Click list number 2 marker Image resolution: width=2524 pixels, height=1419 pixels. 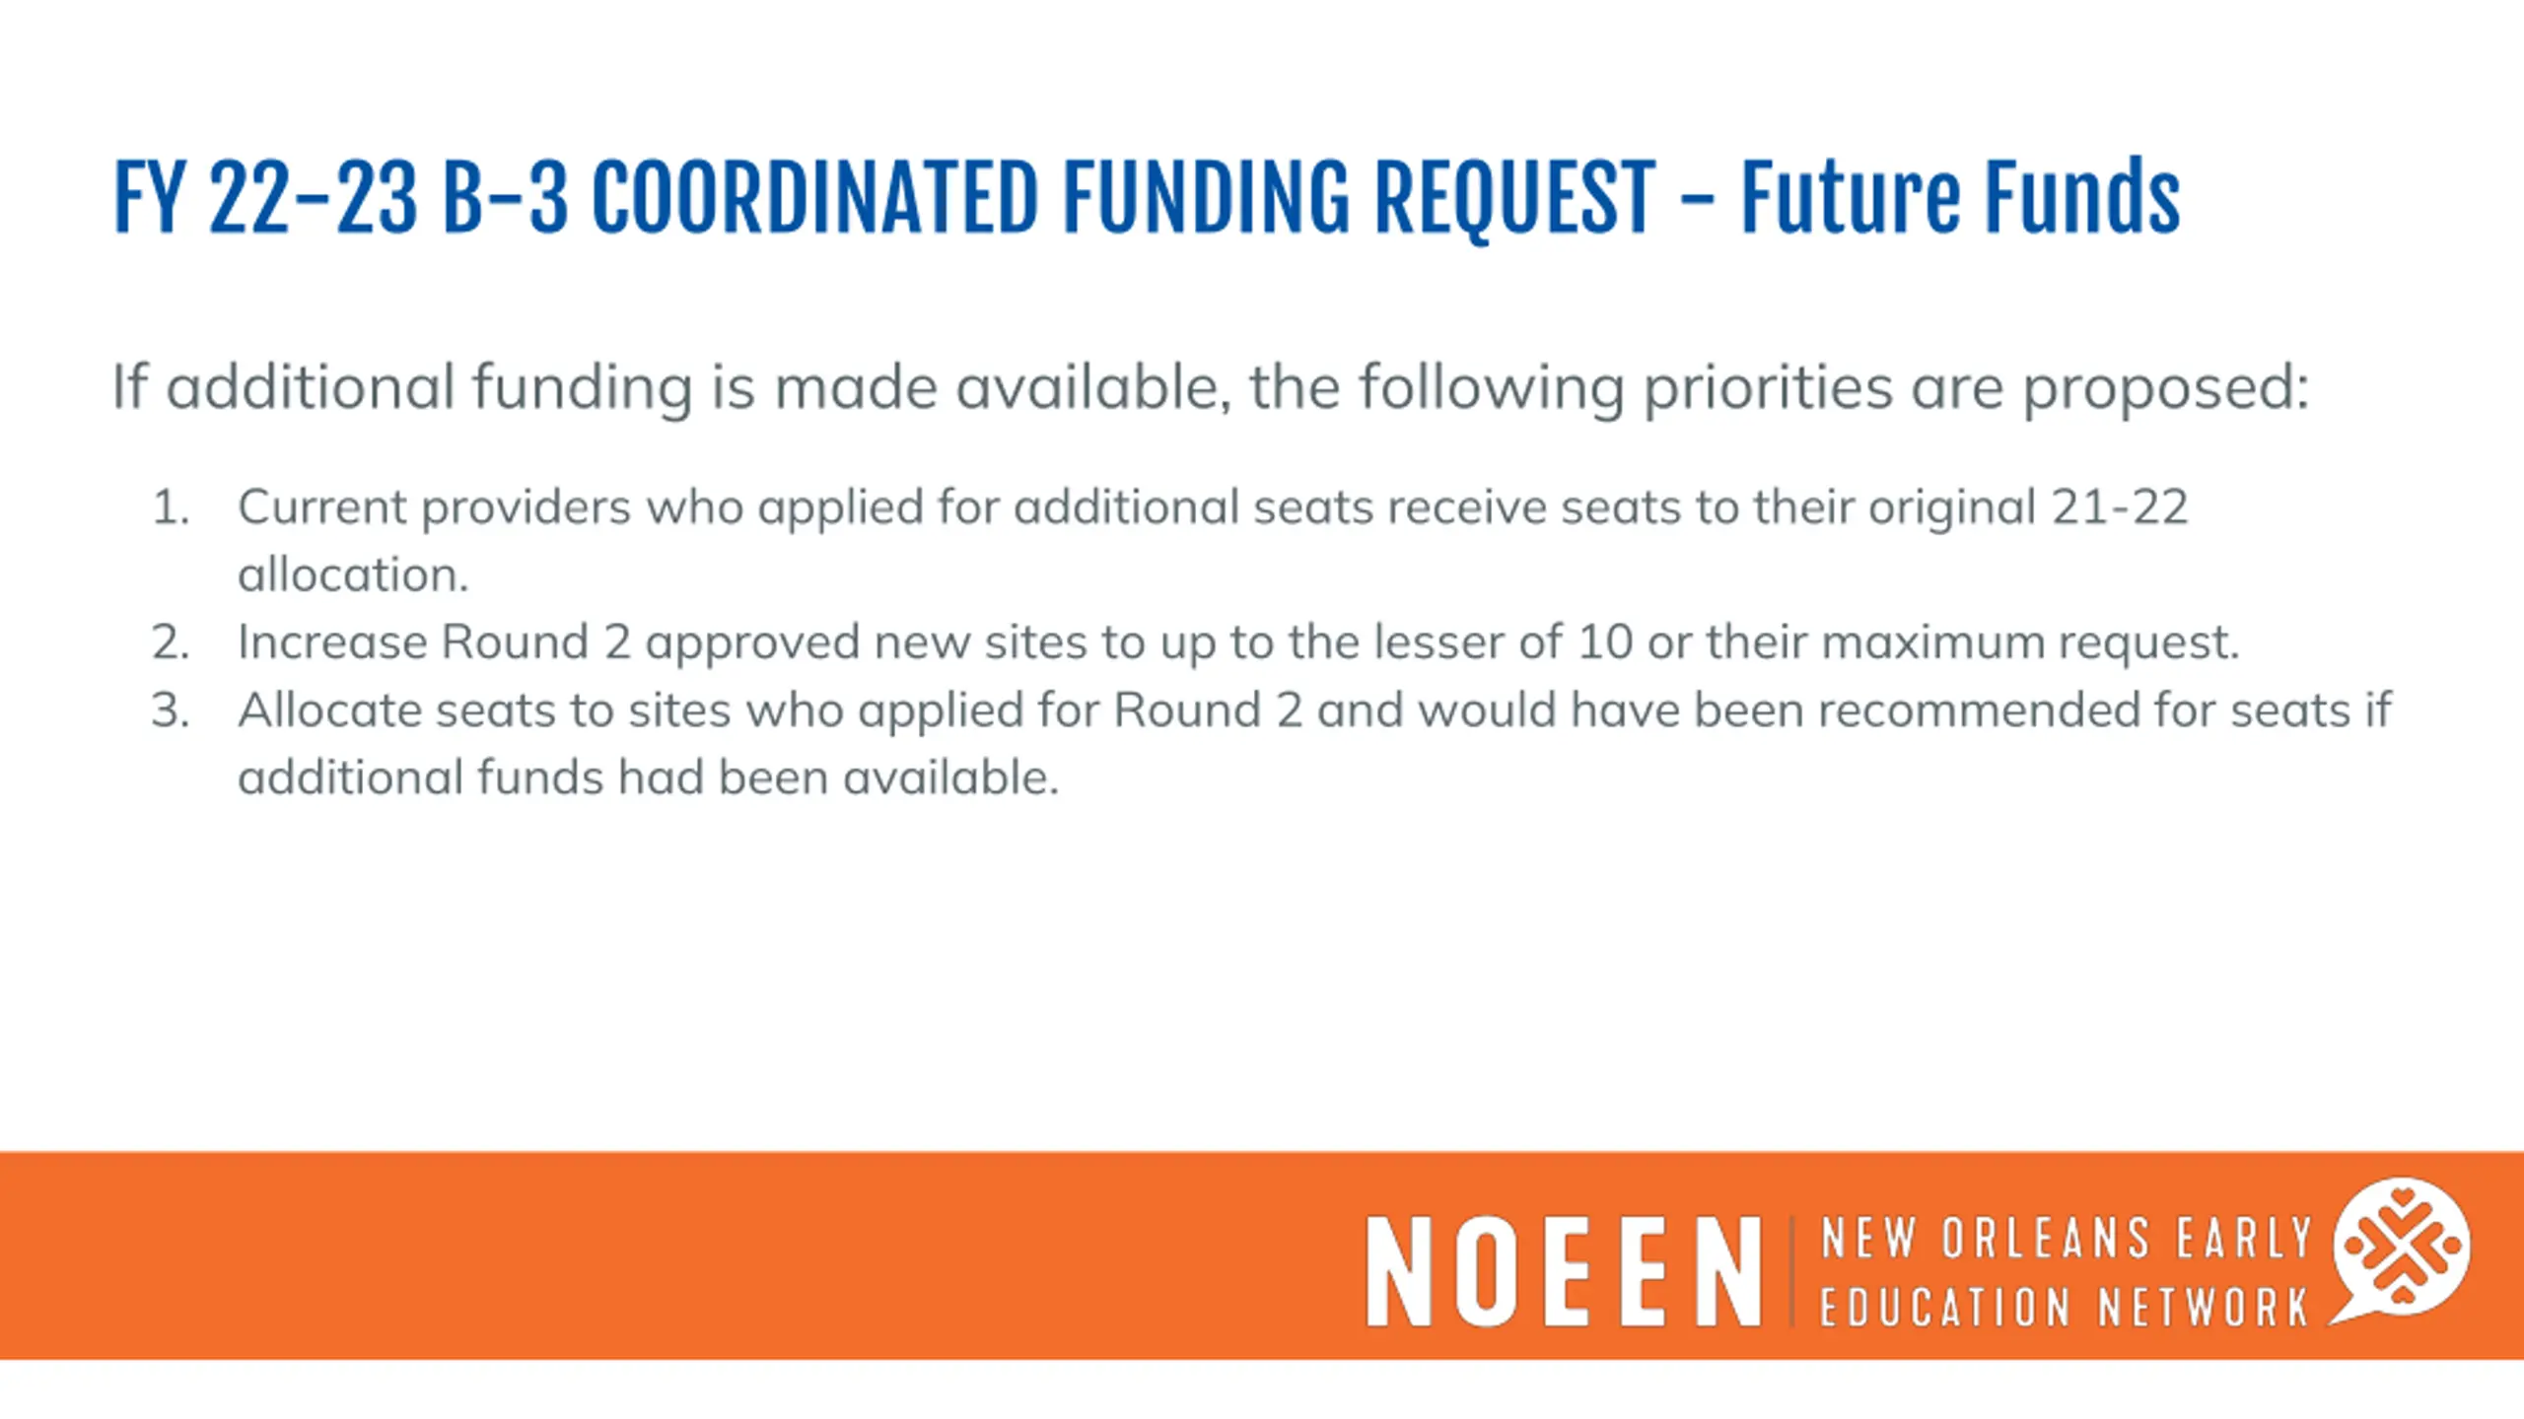pyautogui.click(x=171, y=642)
